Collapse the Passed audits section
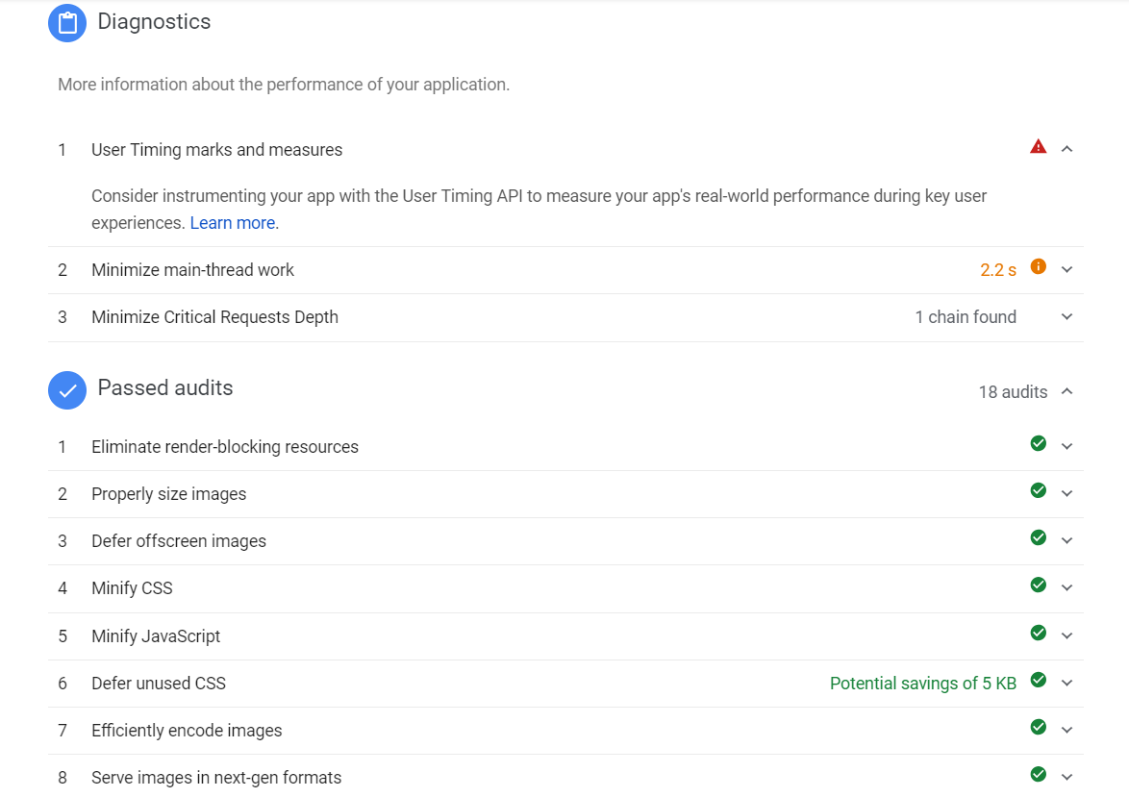 1066,392
